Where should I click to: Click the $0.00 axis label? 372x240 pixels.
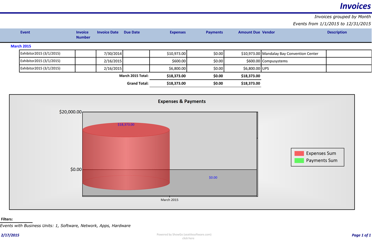[76, 170]
